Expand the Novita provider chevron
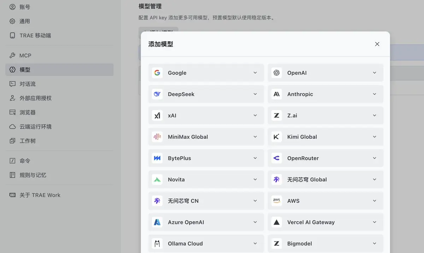The height and width of the screenshot is (253, 424). [x=255, y=180]
